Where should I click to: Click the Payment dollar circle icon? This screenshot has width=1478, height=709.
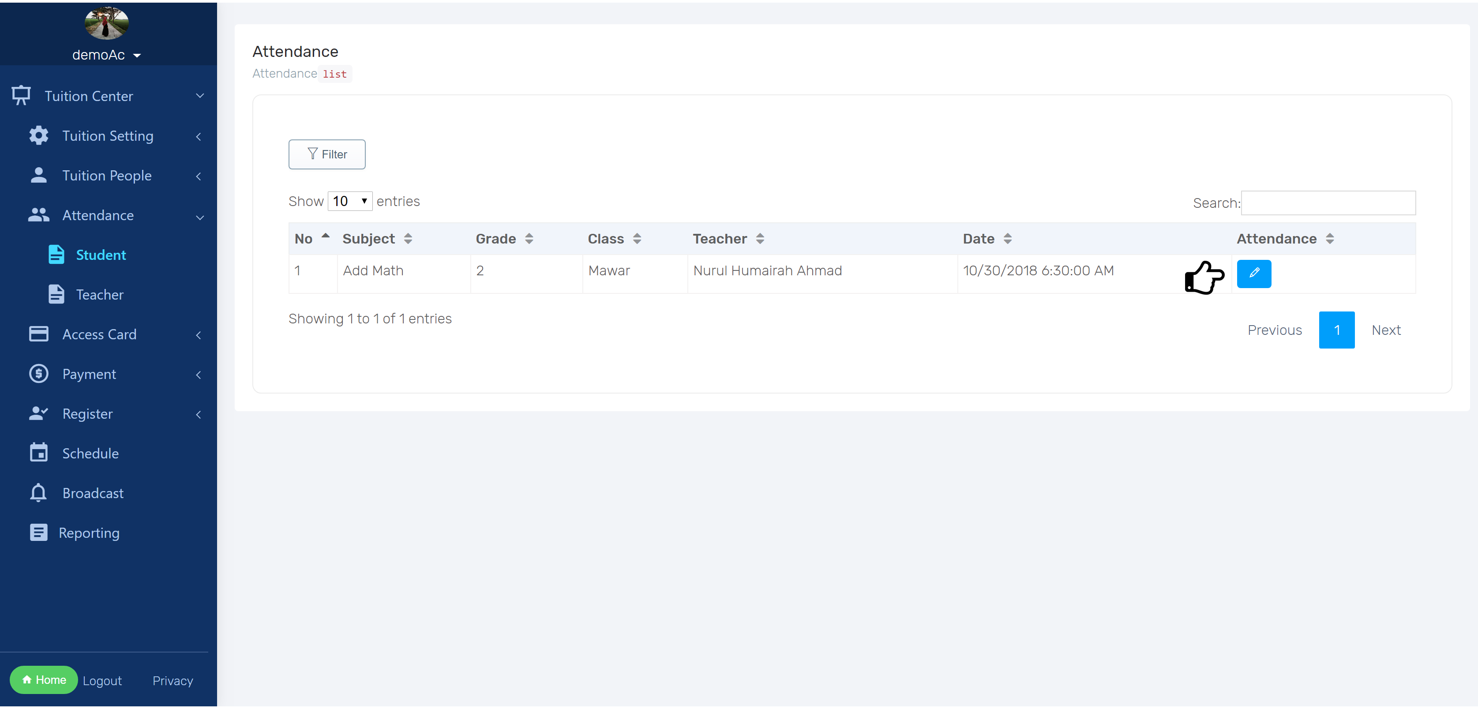tap(38, 373)
